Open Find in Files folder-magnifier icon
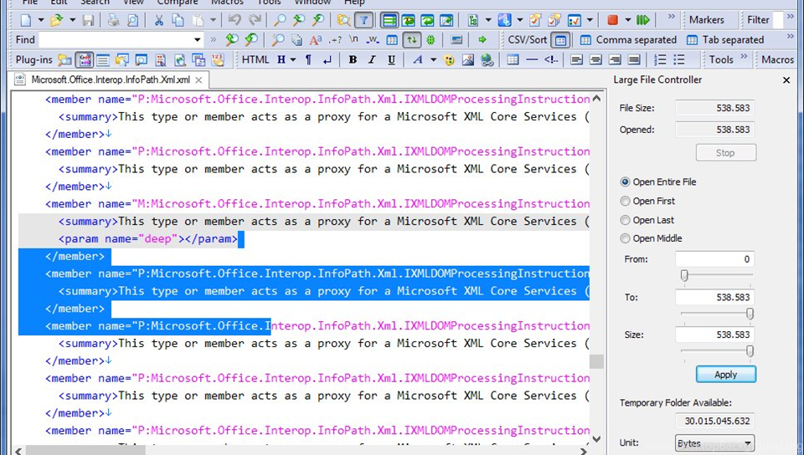Image resolution: width=804 pixels, height=455 pixels. (343, 20)
